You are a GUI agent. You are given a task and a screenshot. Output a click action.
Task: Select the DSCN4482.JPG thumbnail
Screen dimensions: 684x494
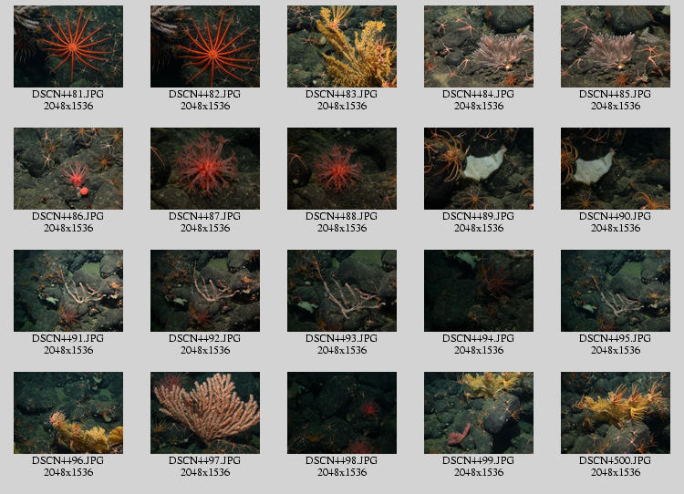[x=205, y=46]
